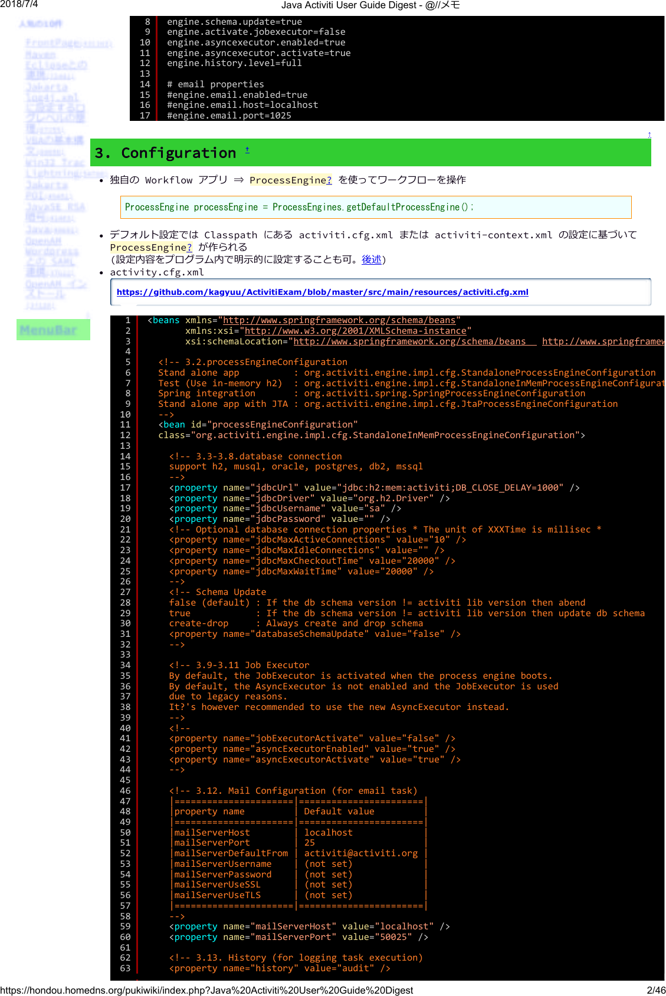Click the jdbcMaxWaitTime property line
This screenshot has height=996, width=666.
click(x=301, y=571)
